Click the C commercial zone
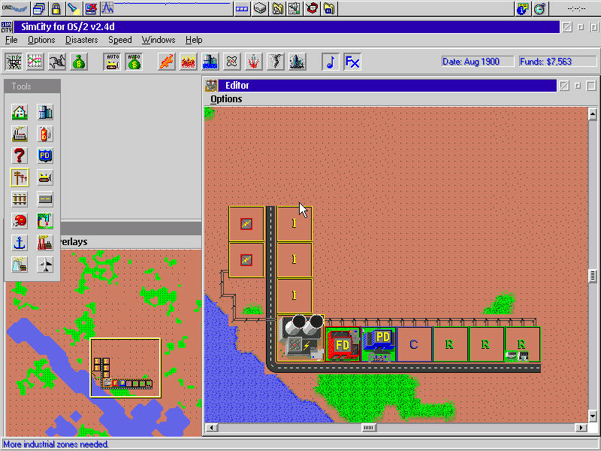Screen dimensions: 601x451 [x=415, y=344]
